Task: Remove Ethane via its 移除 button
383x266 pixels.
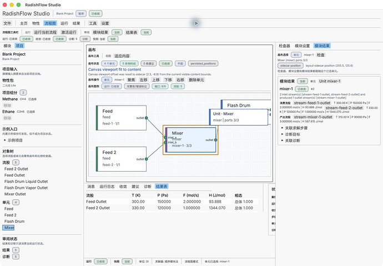Action: [7, 118]
